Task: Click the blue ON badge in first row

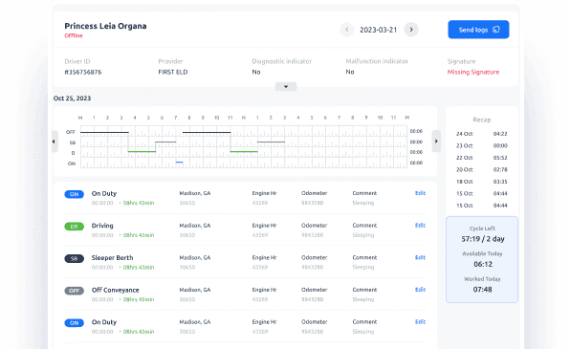Action: pyautogui.click(x=75, y=194)
